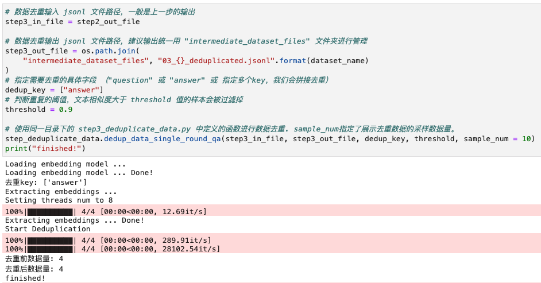Click the threshold value 0.9

(65, 110)
